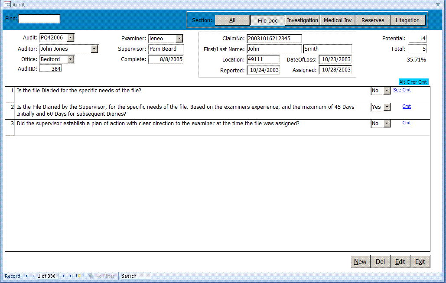Expand the Auditor dropdown for John Jones
The image size is (446, 283).
point(94,49)
